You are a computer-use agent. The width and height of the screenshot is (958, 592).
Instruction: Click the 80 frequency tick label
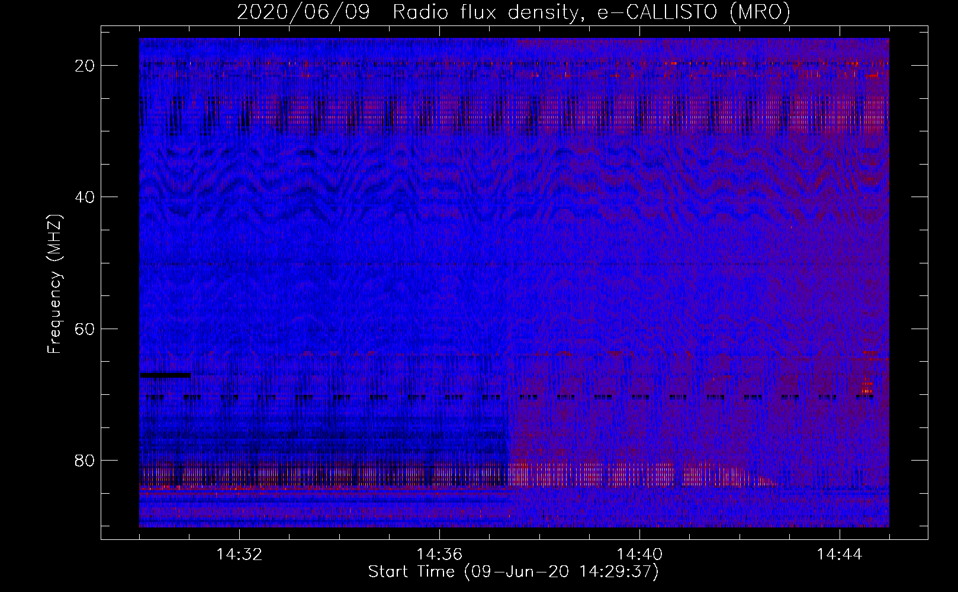[85, 461]
